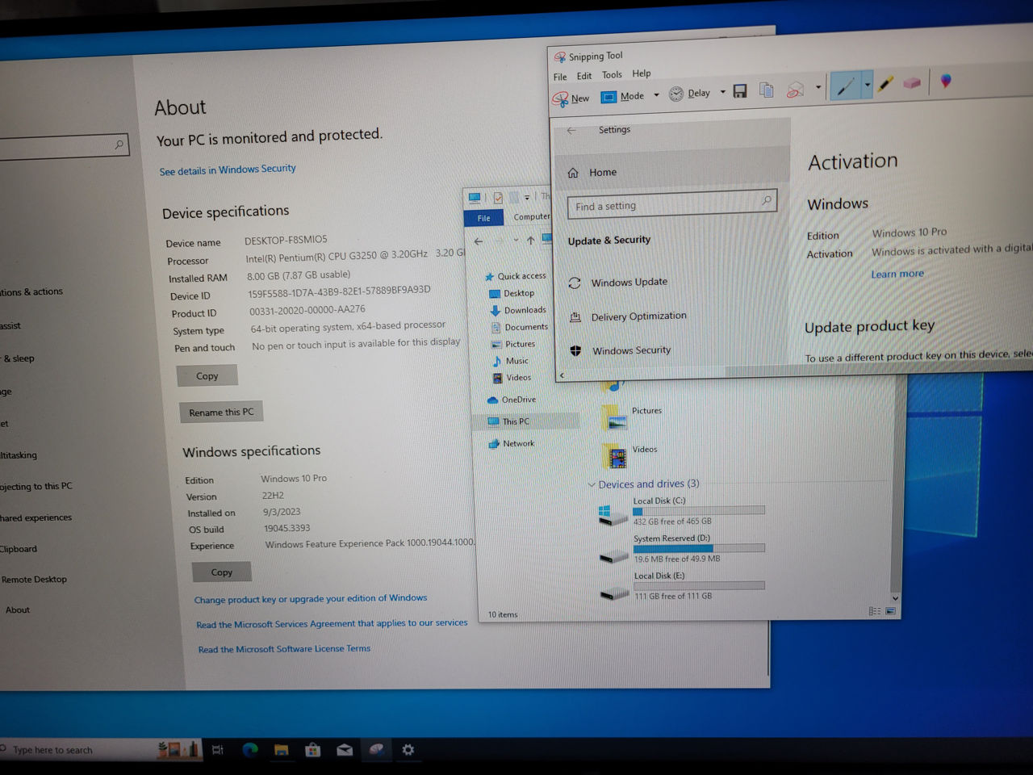Select Videos in the navigation pane
1033x775 pixels.
[512, 378]
